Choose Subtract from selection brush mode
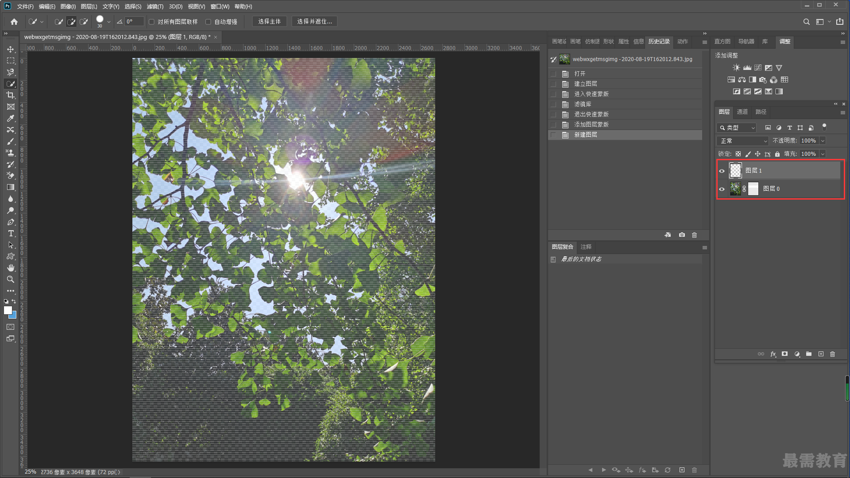The height and width of the screenshot is (478, 850). [83, 21]
